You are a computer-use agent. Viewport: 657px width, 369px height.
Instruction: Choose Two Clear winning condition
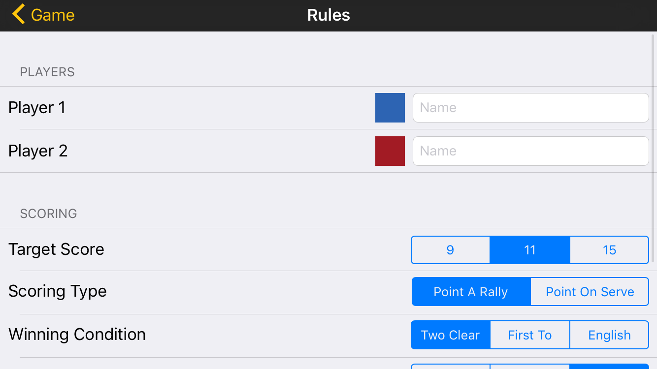tap(450, 335)
